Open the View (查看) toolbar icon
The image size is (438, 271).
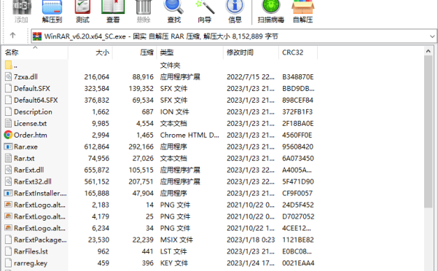point(113,7)
